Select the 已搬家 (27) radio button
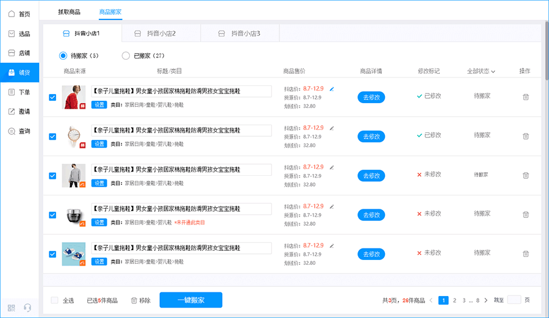This screenshot has width=549, height=318. point(126,56)
